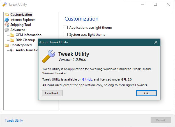
Task: Click the Tweak Utility link at bottom
Action: (14, 121)
